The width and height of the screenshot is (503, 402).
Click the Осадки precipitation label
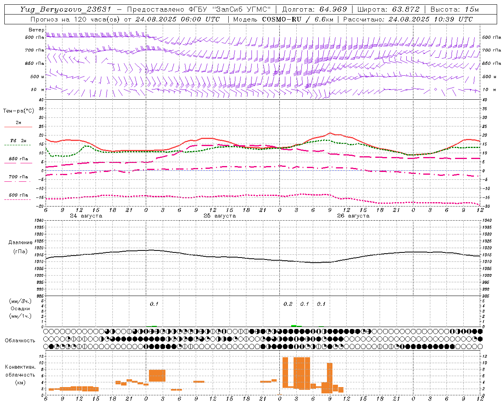[x=20, y=309]
